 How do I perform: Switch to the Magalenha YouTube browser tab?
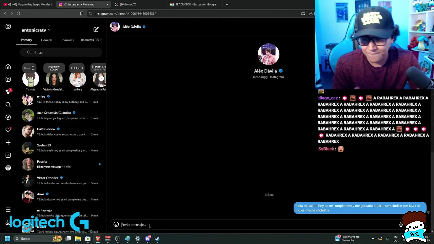[x=27, y=4]
